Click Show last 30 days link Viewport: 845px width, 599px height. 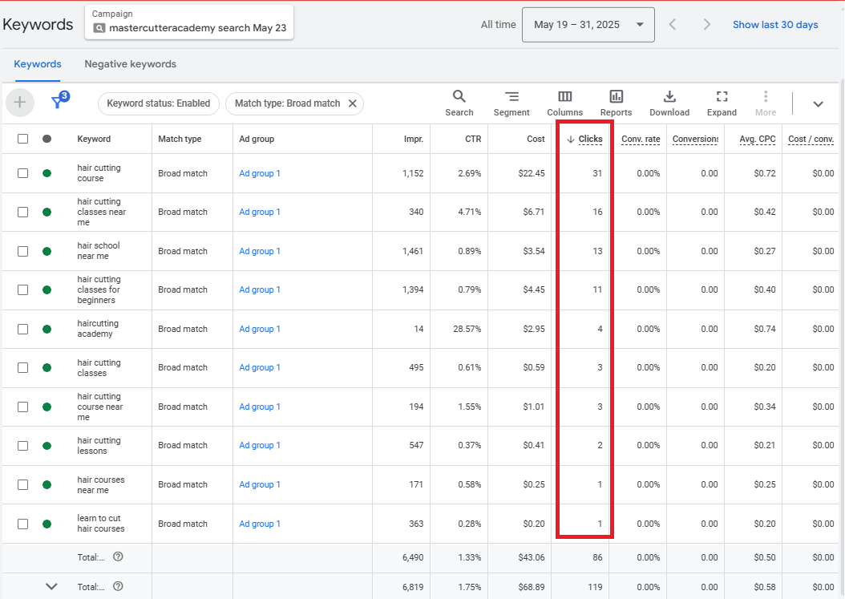point(775,24)
